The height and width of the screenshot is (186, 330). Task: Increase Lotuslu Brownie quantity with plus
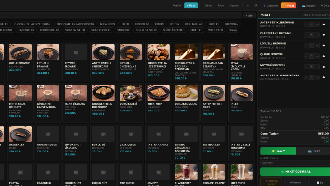click(x=317, y=45)
